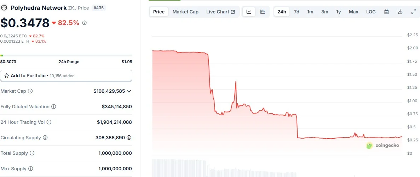
Task: Switch to line chart view icon
Action: [x=249, y=12]
